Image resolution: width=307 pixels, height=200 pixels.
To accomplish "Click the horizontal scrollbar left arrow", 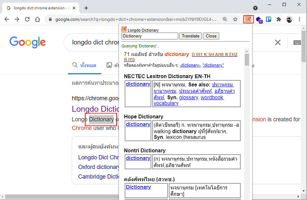I will [x=2, y=197].
